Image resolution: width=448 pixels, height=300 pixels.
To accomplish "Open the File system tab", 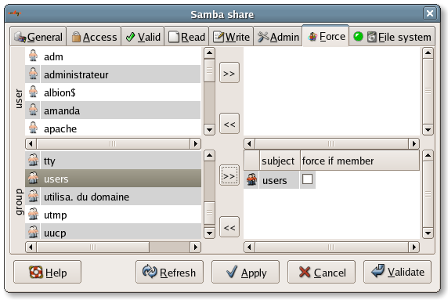I will 392,37.
